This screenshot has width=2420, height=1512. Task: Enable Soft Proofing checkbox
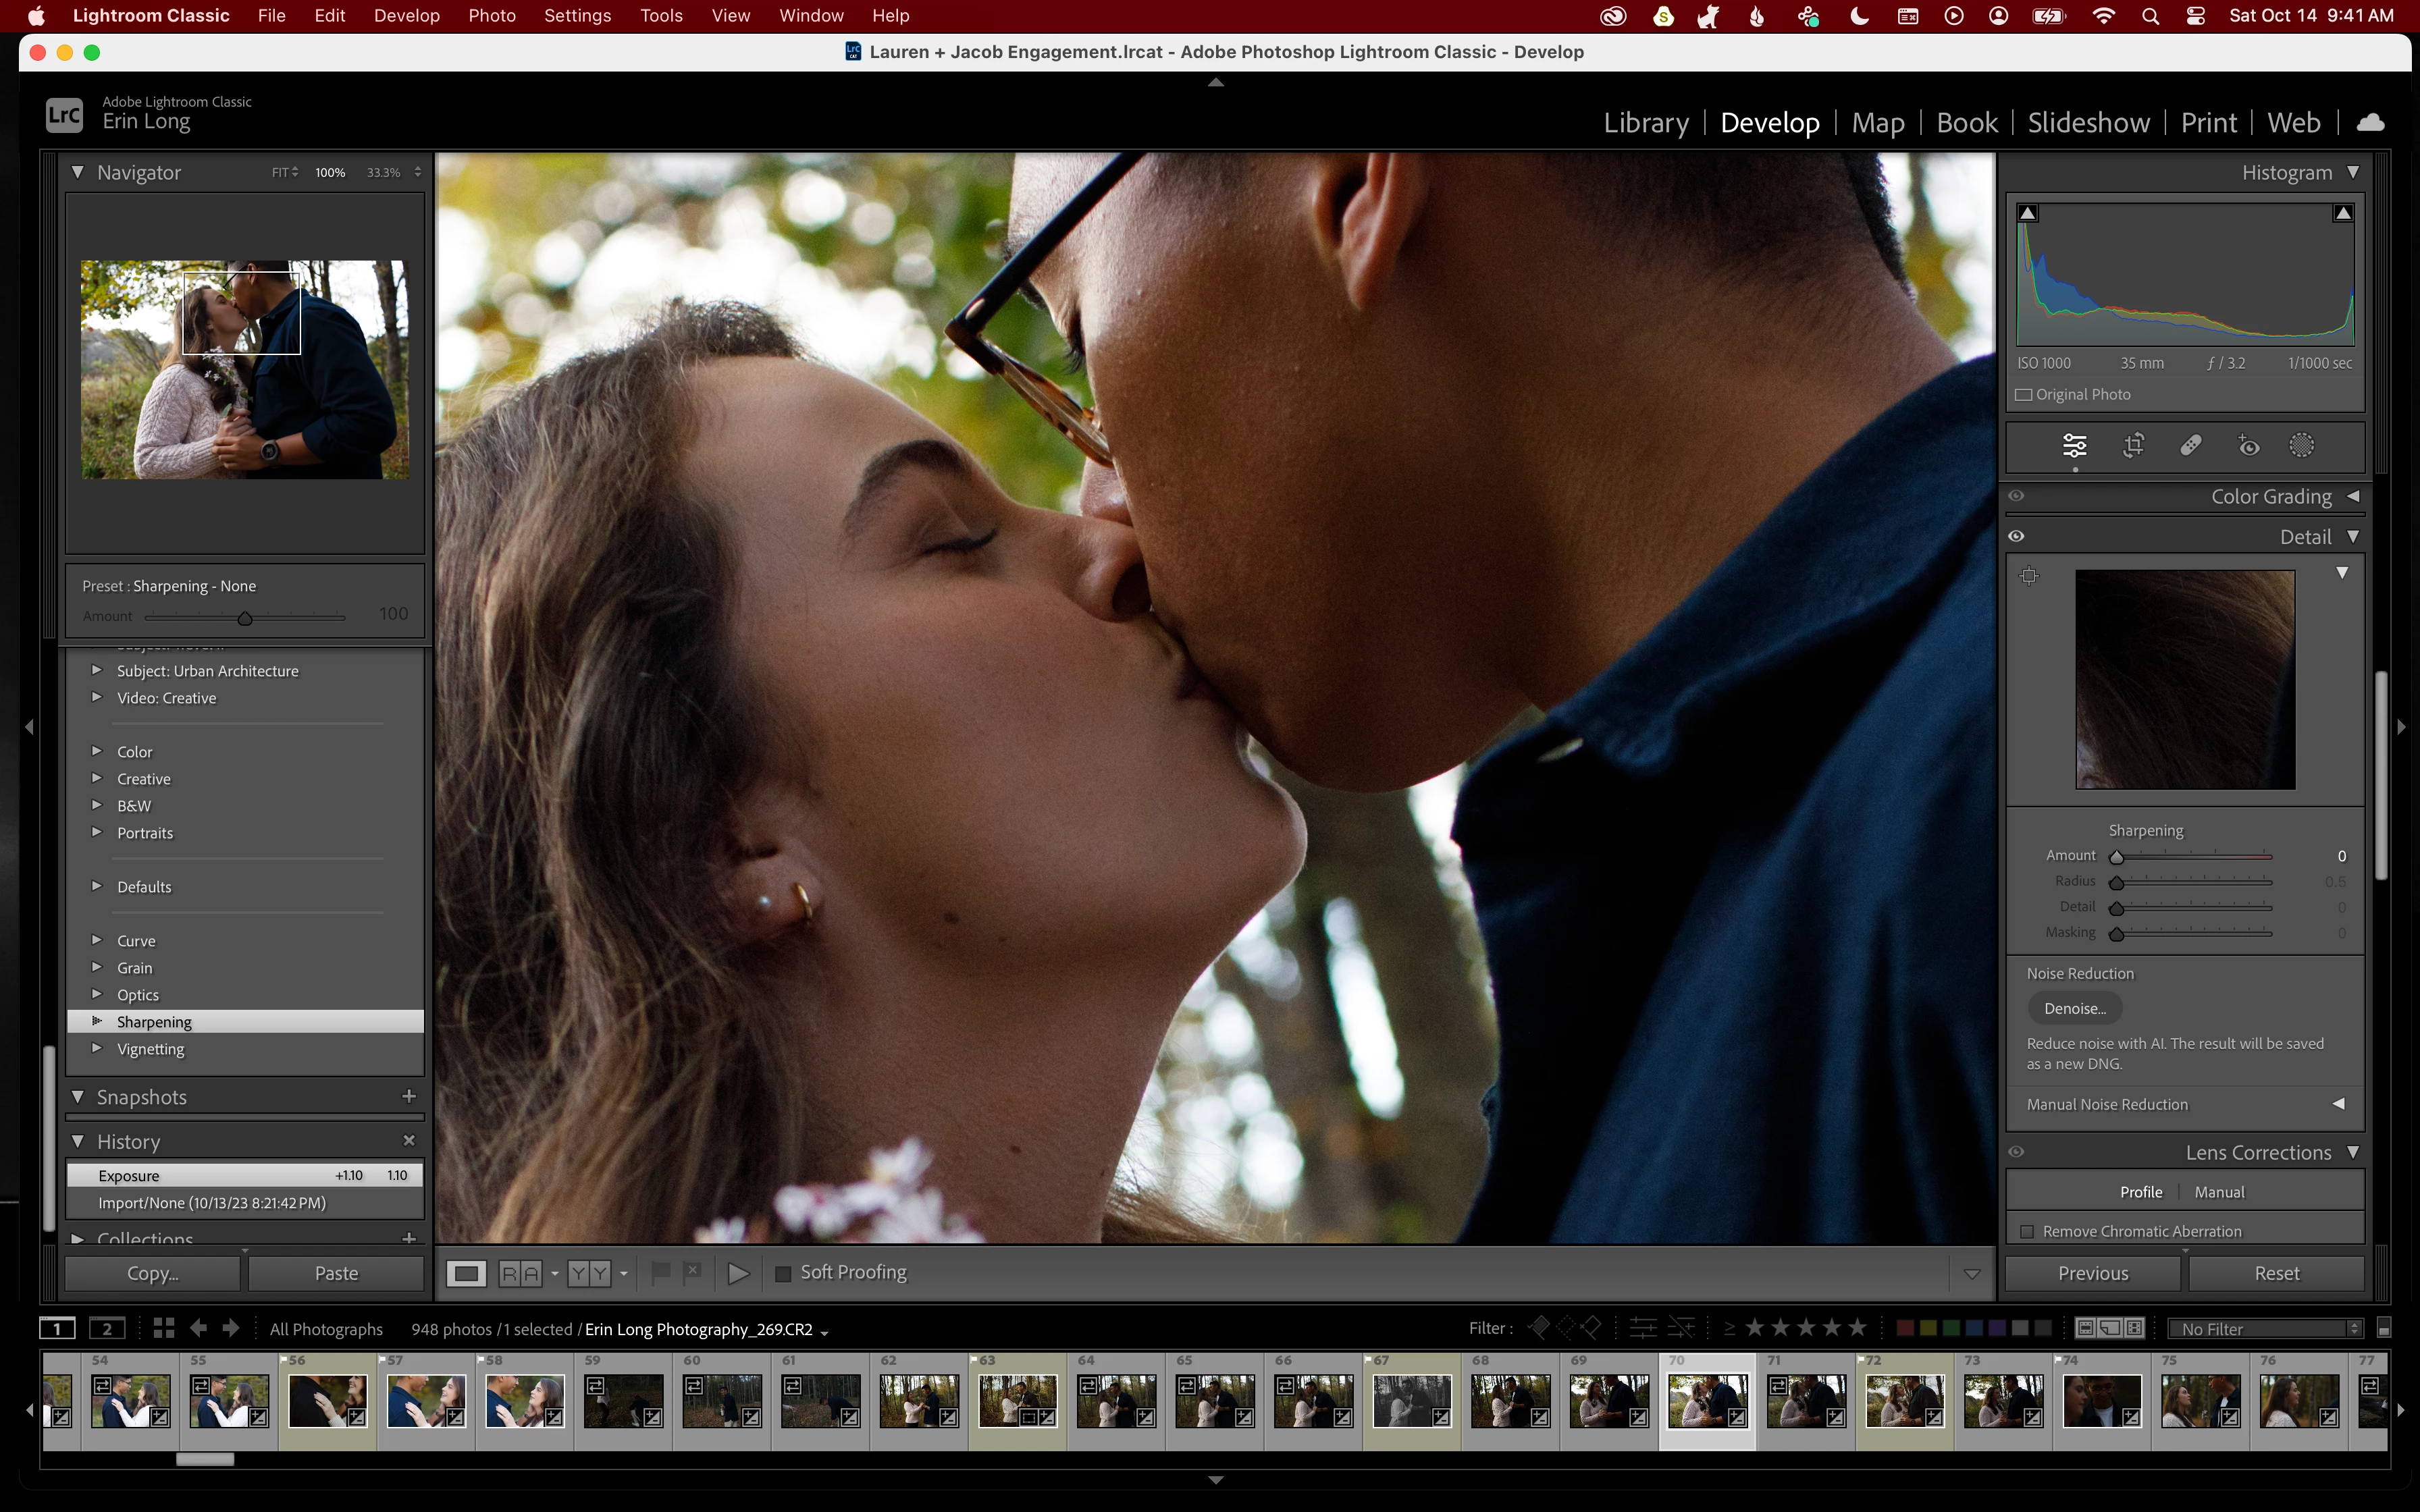(x=784, y=1273)
